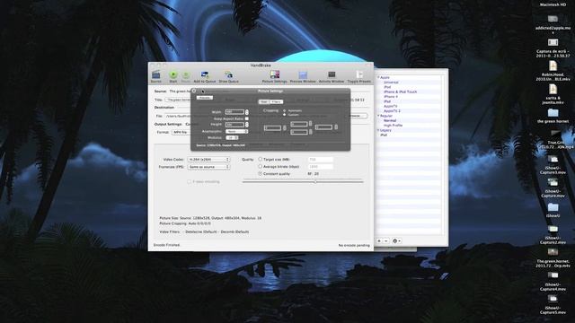This screenshot has height=323, width=575.
Task: Open the Anamorphic dropdown in Picture Settings
Action: click(x=236, y=131)
